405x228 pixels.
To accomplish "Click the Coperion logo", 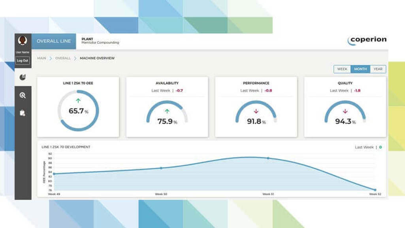I will pos(367,40).
